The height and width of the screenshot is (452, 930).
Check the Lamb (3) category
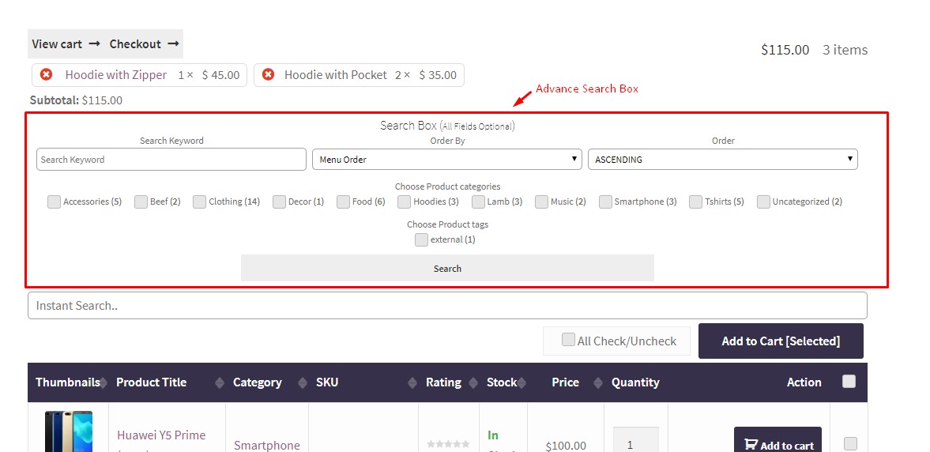coord(478,202)
